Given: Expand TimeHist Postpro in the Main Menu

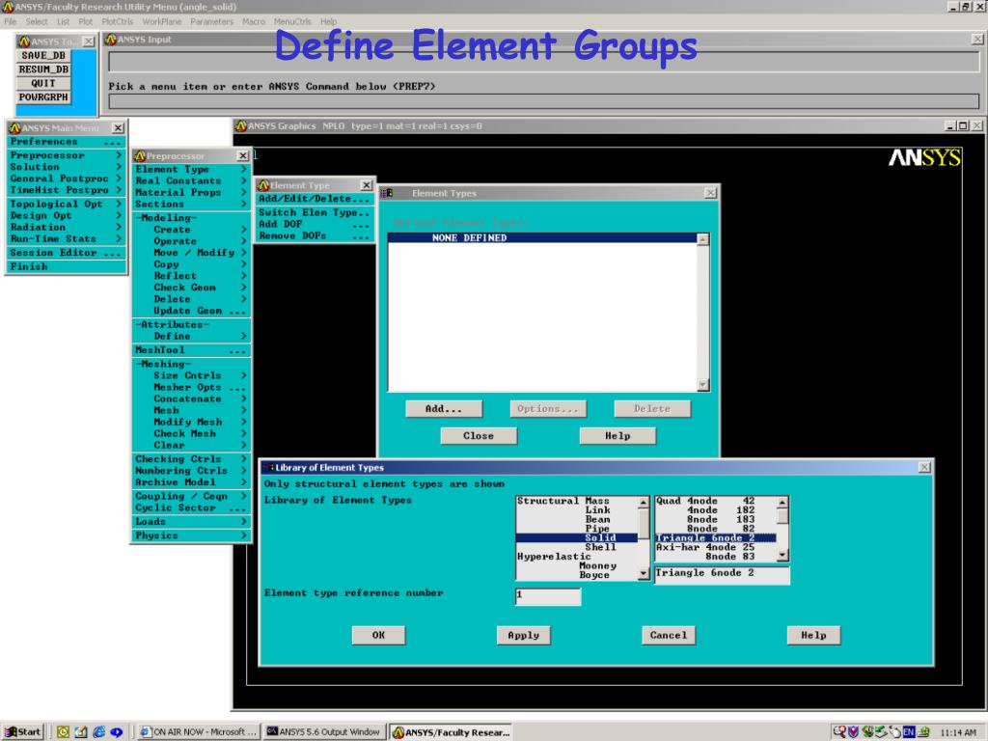Looking at the screenshot, I should click(x=67, y=190).
